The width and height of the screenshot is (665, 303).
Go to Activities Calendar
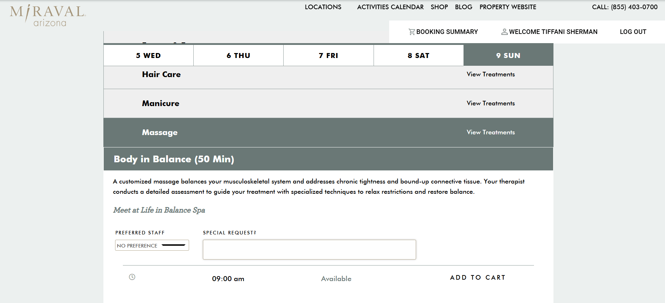point(390,7)
